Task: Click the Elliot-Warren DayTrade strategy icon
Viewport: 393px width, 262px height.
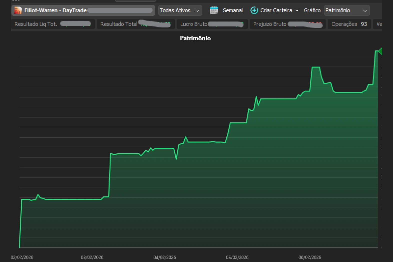Action: 18,10
